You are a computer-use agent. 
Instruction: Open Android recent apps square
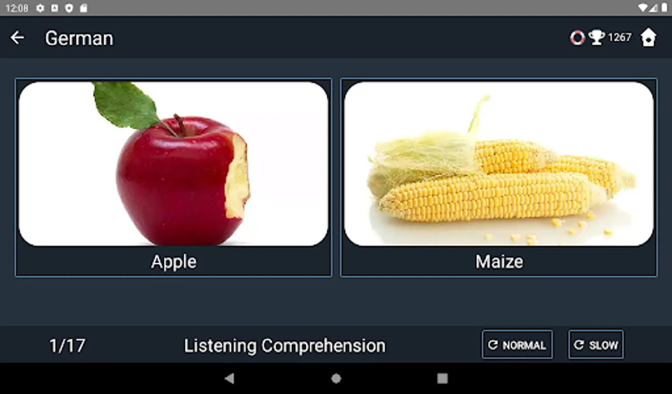tap(442, 378)
